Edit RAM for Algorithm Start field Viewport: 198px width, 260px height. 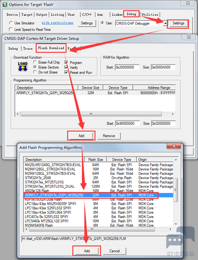point(127,67)
